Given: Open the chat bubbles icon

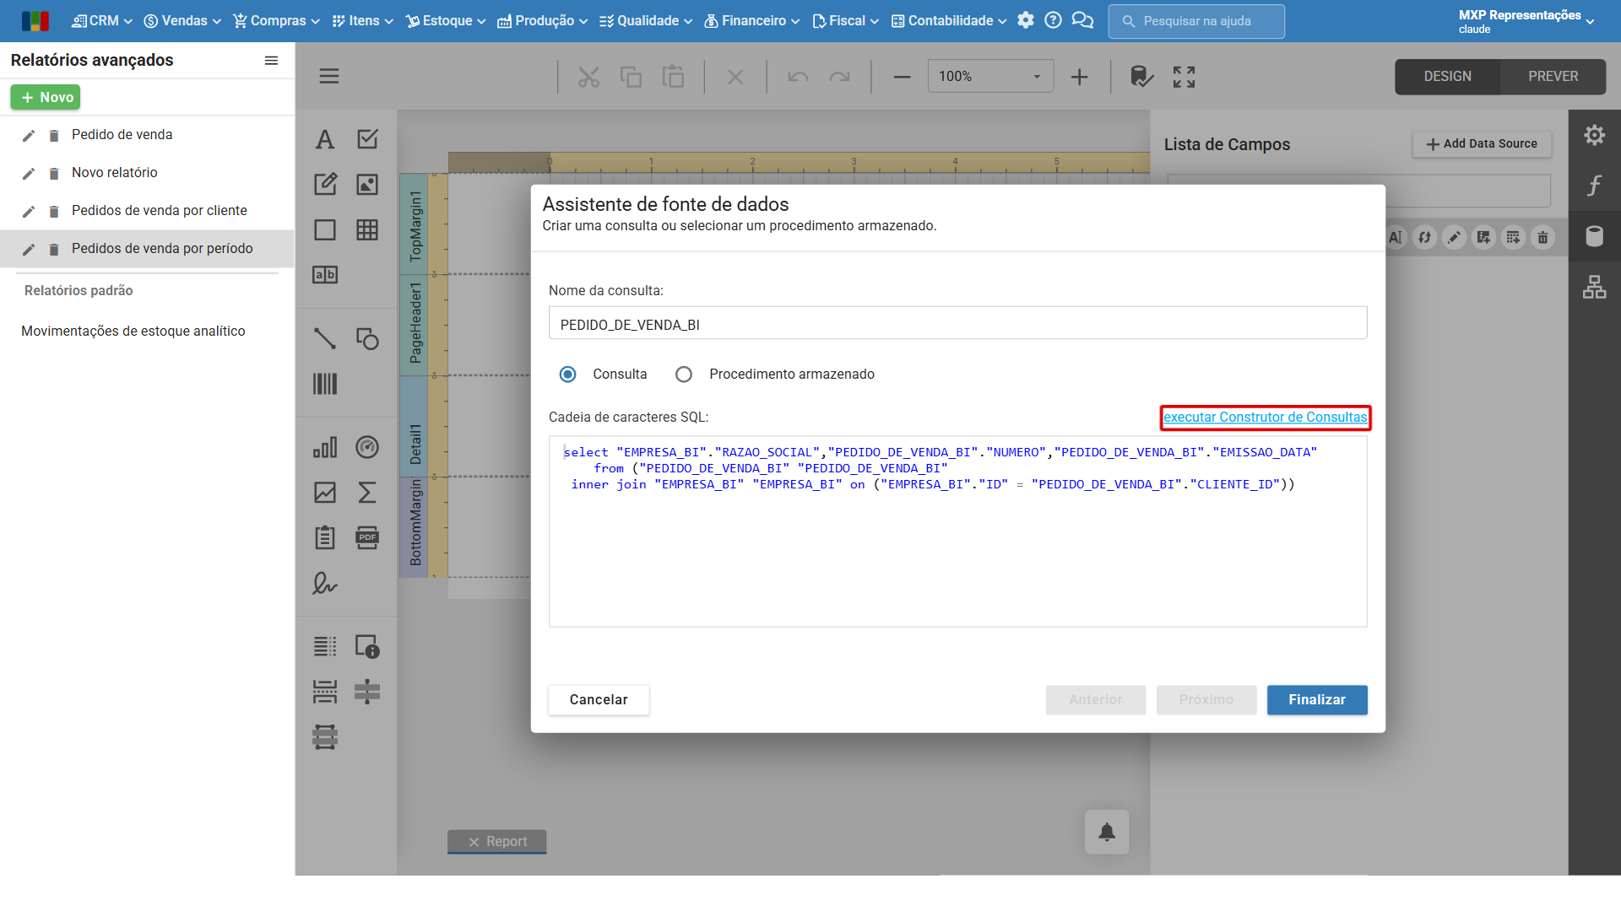Looking at the screenshot, I should click(1082, 21).
